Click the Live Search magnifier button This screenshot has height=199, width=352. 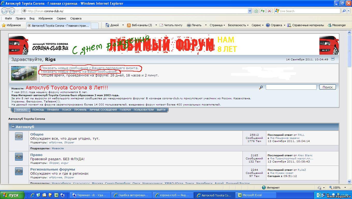click(x=344, y=11)
